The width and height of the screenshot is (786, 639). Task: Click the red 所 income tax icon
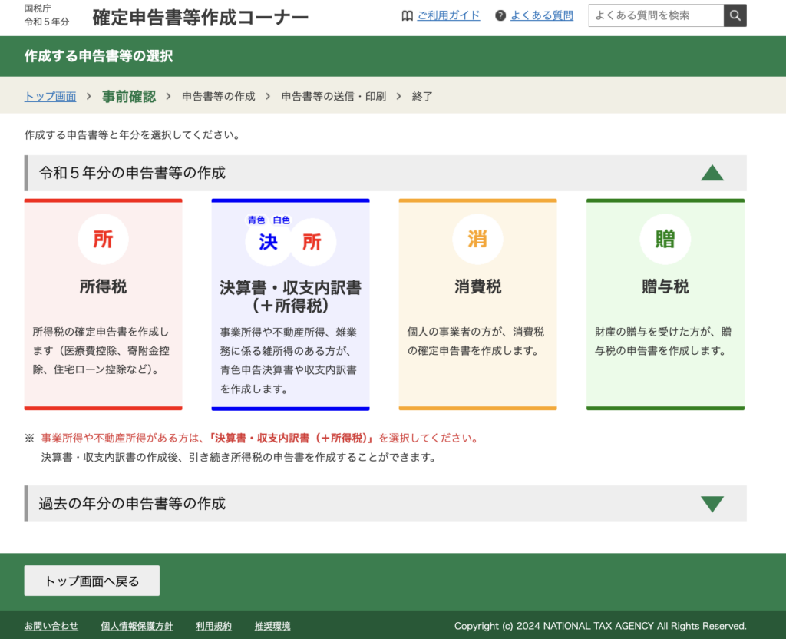(x=103, y=239)
